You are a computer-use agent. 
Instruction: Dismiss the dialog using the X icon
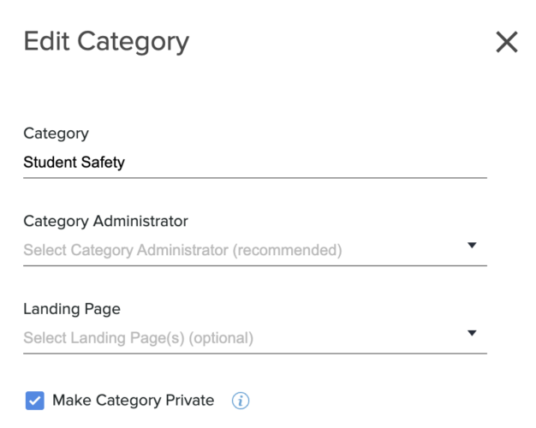tap(507, 42)
